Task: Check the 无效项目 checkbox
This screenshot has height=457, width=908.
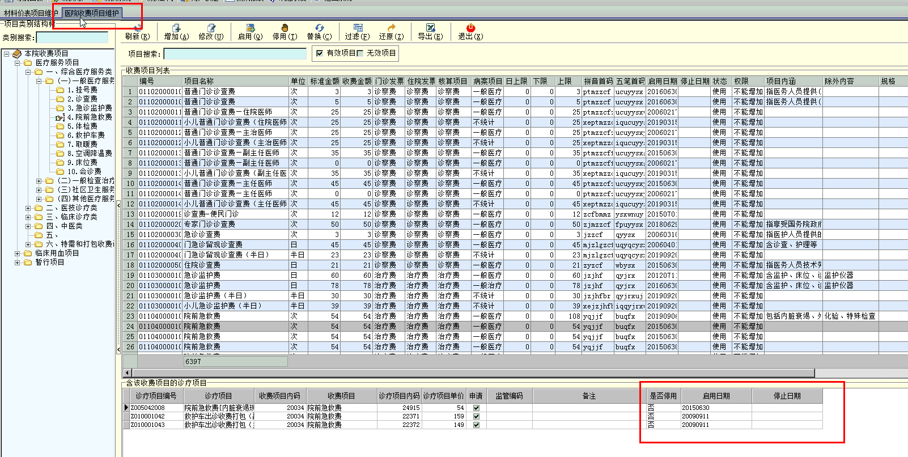Action: click(360, 53)
